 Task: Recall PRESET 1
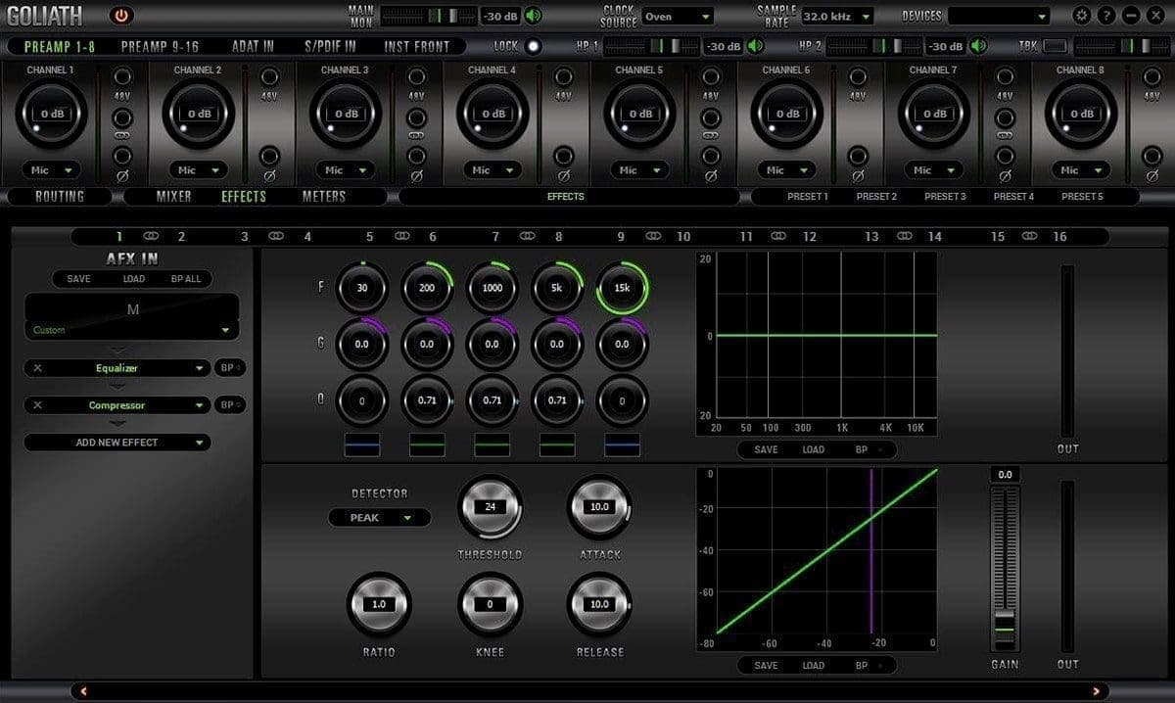[x=808, y=197]
